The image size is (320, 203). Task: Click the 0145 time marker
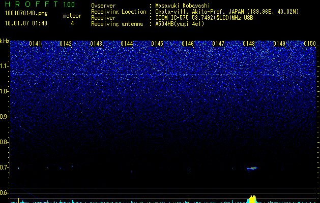pos(157,43)
